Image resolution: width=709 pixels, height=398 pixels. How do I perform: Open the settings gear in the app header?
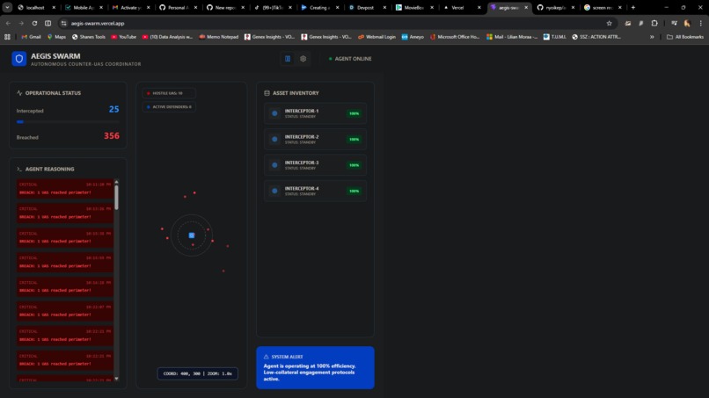(x=303, y=59)
